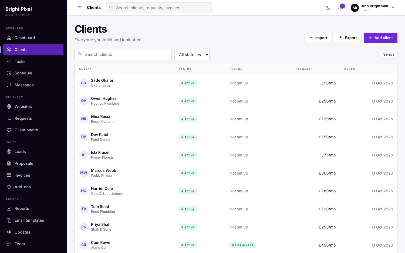The image size is (405, 253).
Task: Sort by the Retainer column header
Action: coord(304,69)
